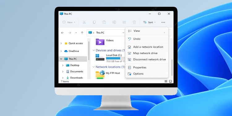Click the '70.8 GB free' text
This screenshot has width=232, height=116.
[x=114, y=61]
